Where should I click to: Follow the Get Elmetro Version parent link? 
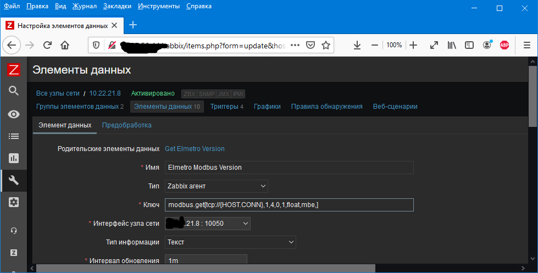tap(195, 149)
